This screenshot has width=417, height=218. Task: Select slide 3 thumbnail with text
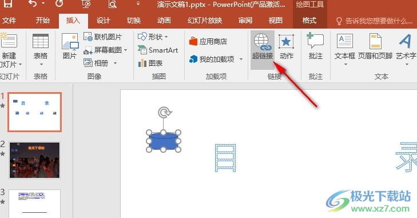(x=34, y=204)
